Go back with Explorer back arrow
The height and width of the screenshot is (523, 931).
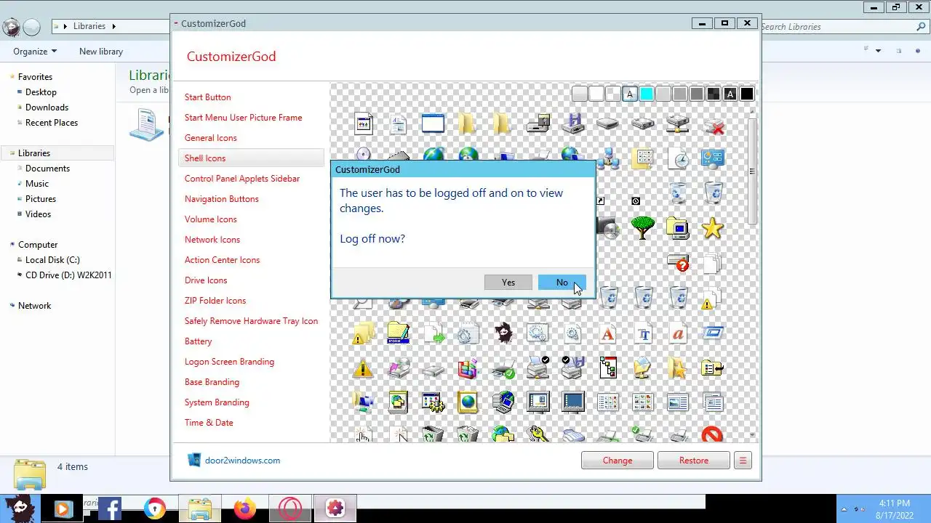tap(11, 27)
